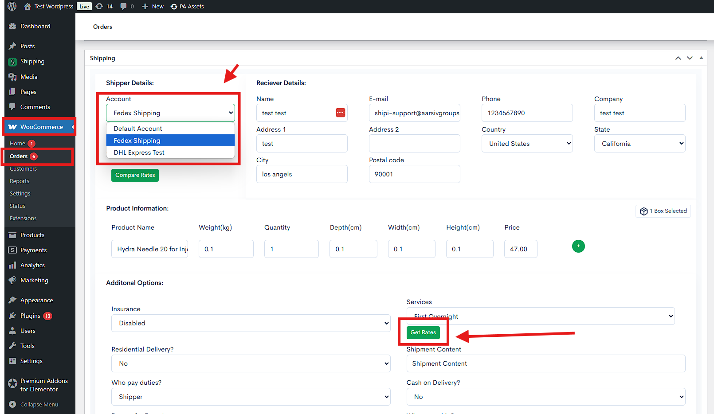Open Appearance in the sidebar
Screen dimensions: 714x414
coord(36,300)
